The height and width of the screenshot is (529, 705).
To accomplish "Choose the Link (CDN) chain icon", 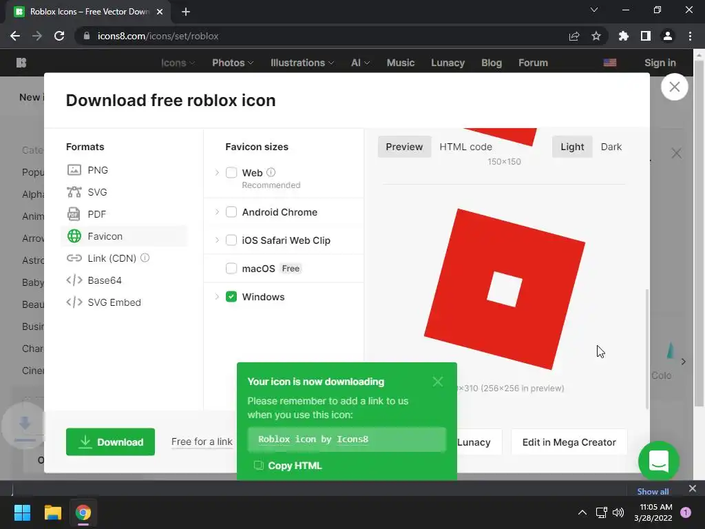I will (x=74, y=258).
